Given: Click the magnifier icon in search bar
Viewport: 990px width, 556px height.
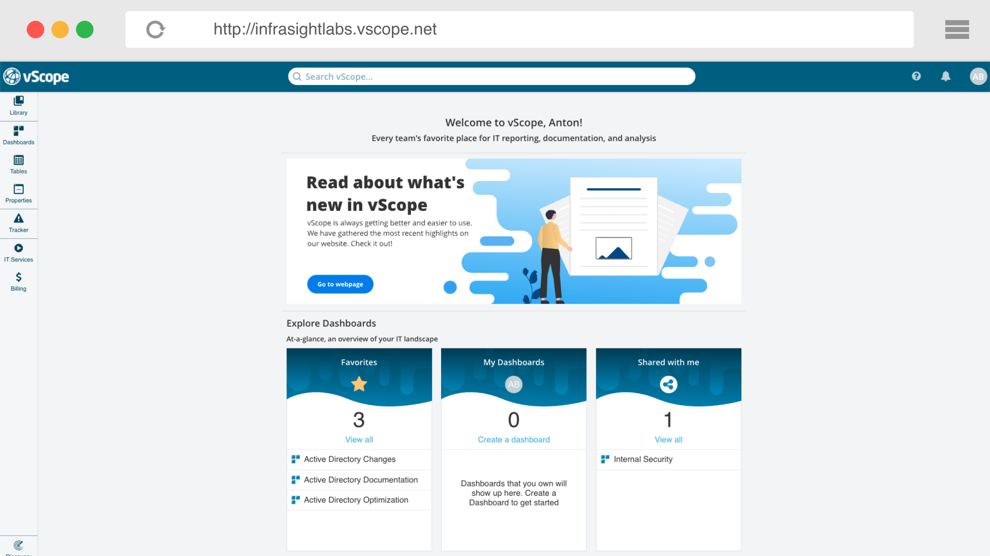Looking at the screenshot, I should [297, 76].
